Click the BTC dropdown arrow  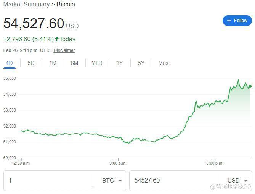pyautogui.click(x=120, y=181)
